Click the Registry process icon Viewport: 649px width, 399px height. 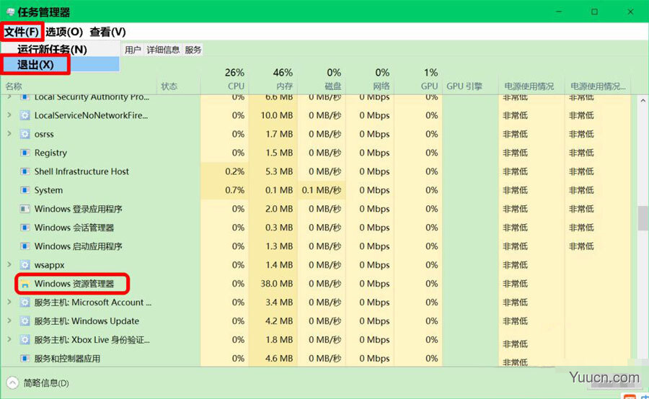25,153
